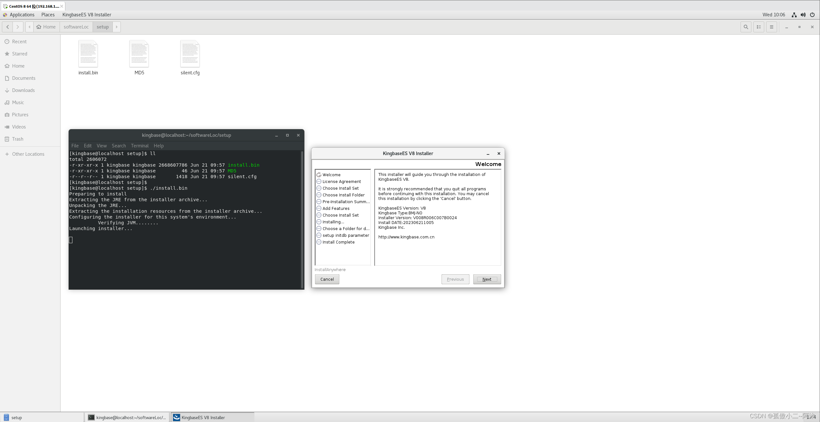The height and width of the screenshot is (422, 820).
Task: Open Pictures in sidebar
Action: coord(30,115)
